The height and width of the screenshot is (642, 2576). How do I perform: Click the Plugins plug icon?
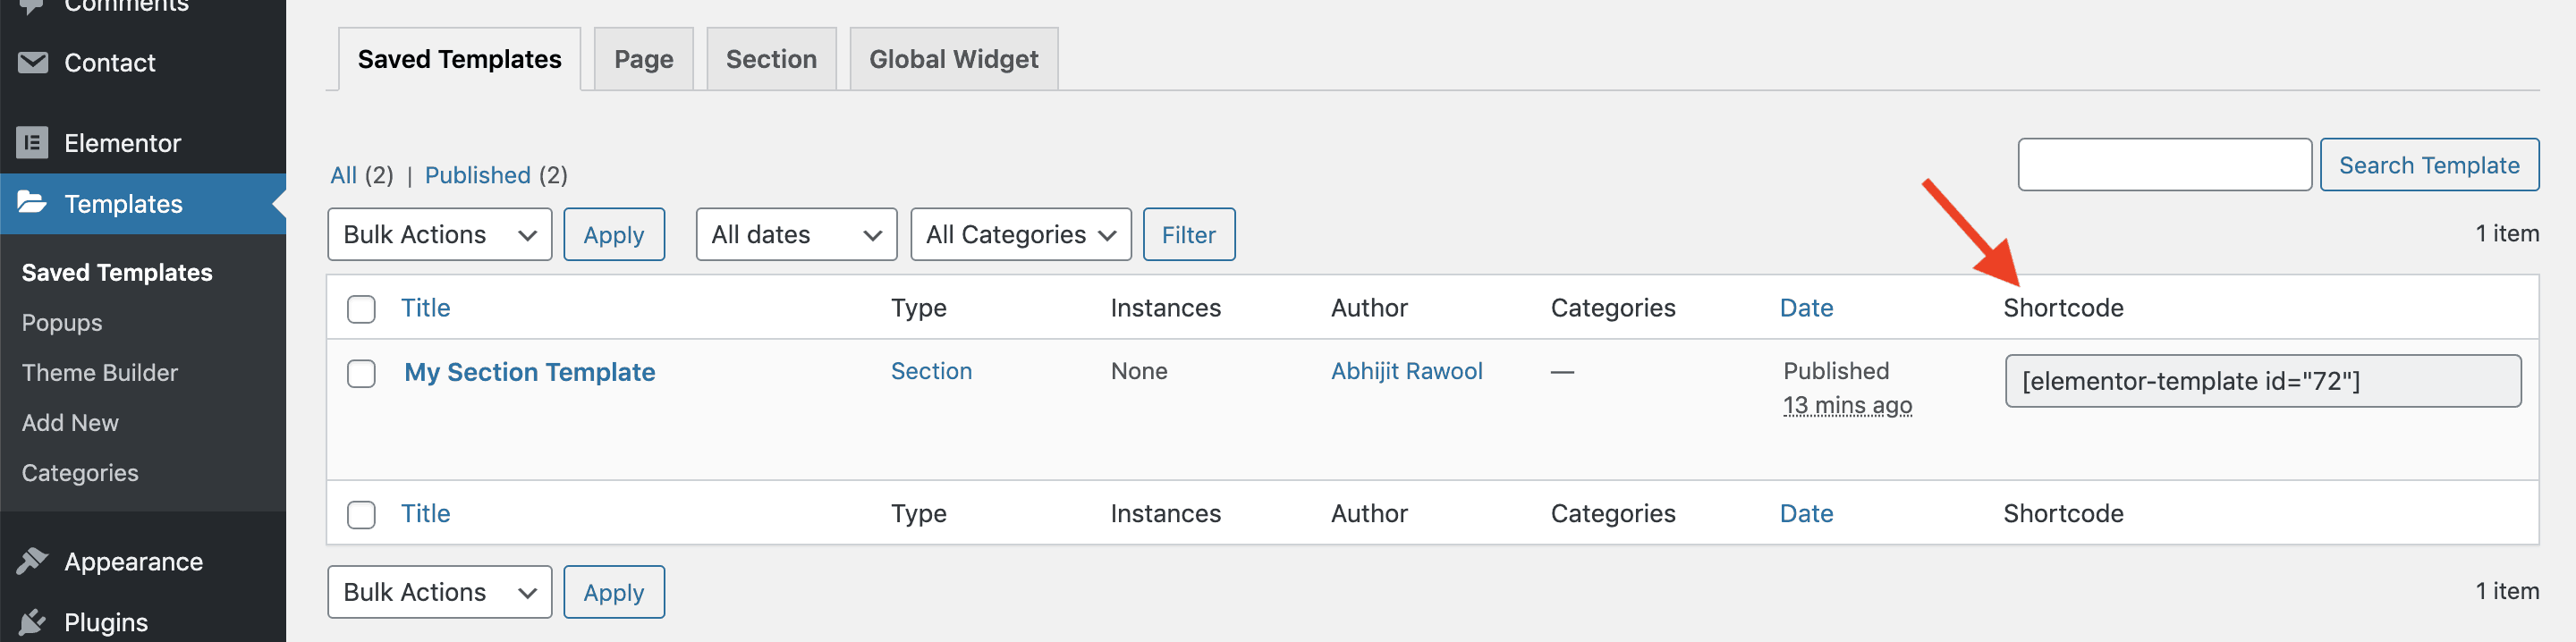pyautogui.click(x=32, y=622)
